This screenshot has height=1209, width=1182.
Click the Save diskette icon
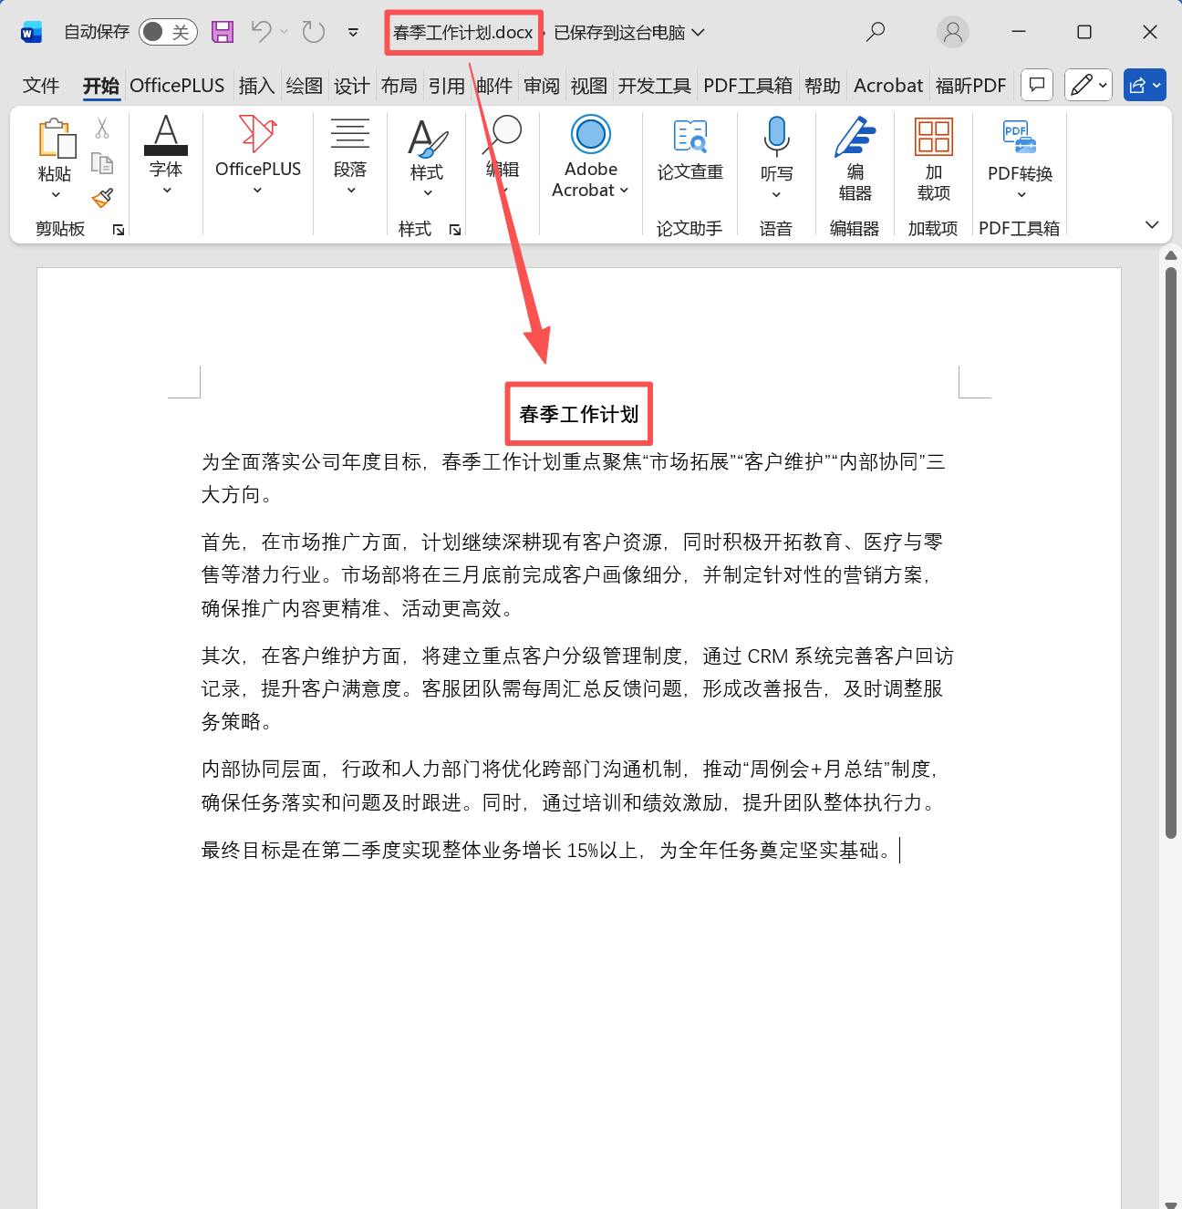pyautogui.click(x=222, y=32)
